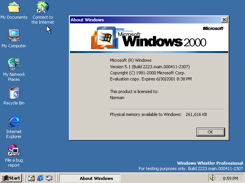
Task: Click Show Desktop in Quick Launch
Action: pyautogui.click(x=31, y=178)
